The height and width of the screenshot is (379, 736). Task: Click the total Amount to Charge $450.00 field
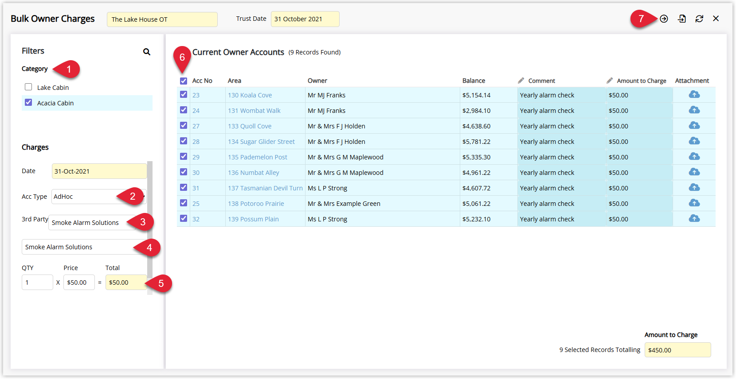pyautogui.click(x=677, y=350)
